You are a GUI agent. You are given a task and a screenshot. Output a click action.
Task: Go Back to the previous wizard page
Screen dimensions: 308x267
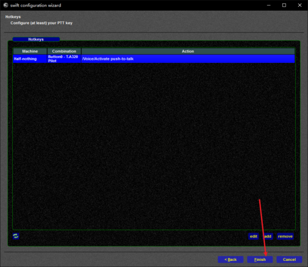pyautogui.click(x=230, y=259)
